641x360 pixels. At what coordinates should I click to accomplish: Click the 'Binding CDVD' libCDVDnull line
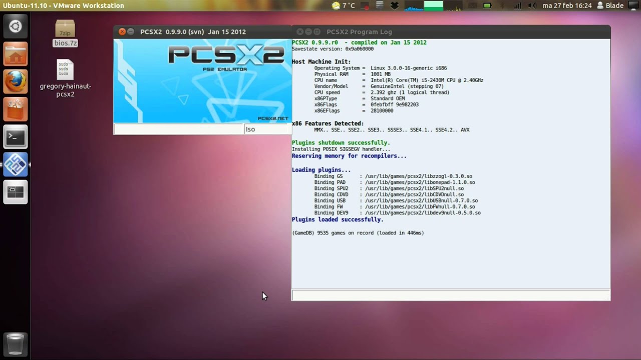click(389, 194)
